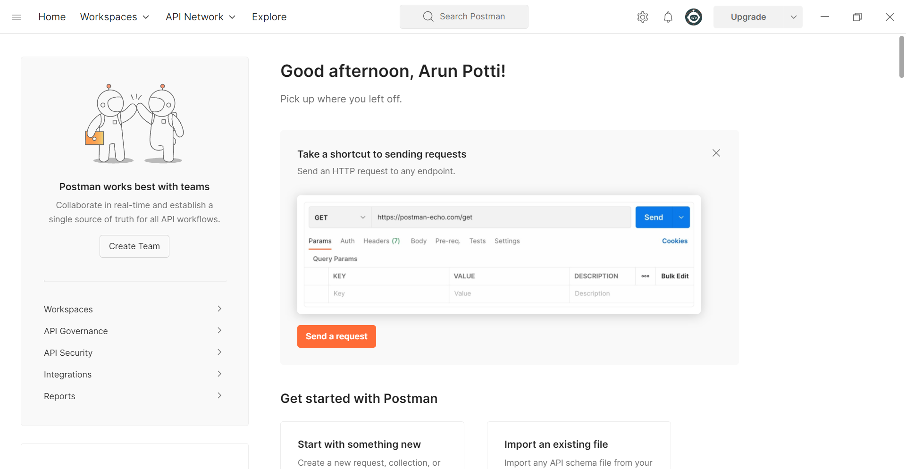Open the hamburger navigation menu
The width and height of the screenshot is (906, 469).
[17, 17]
